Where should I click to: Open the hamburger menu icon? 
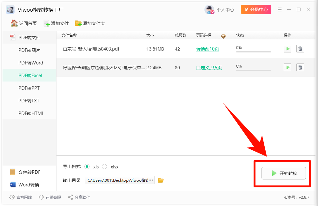[x=280, y=9]
